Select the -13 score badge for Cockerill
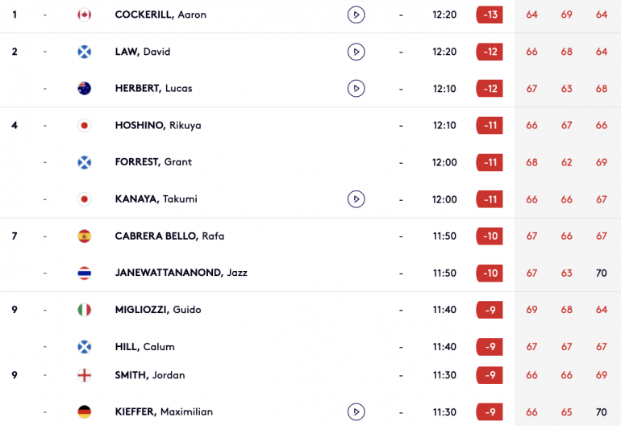The width and height of the screenshot is (621, 426). tap(490, 15)
